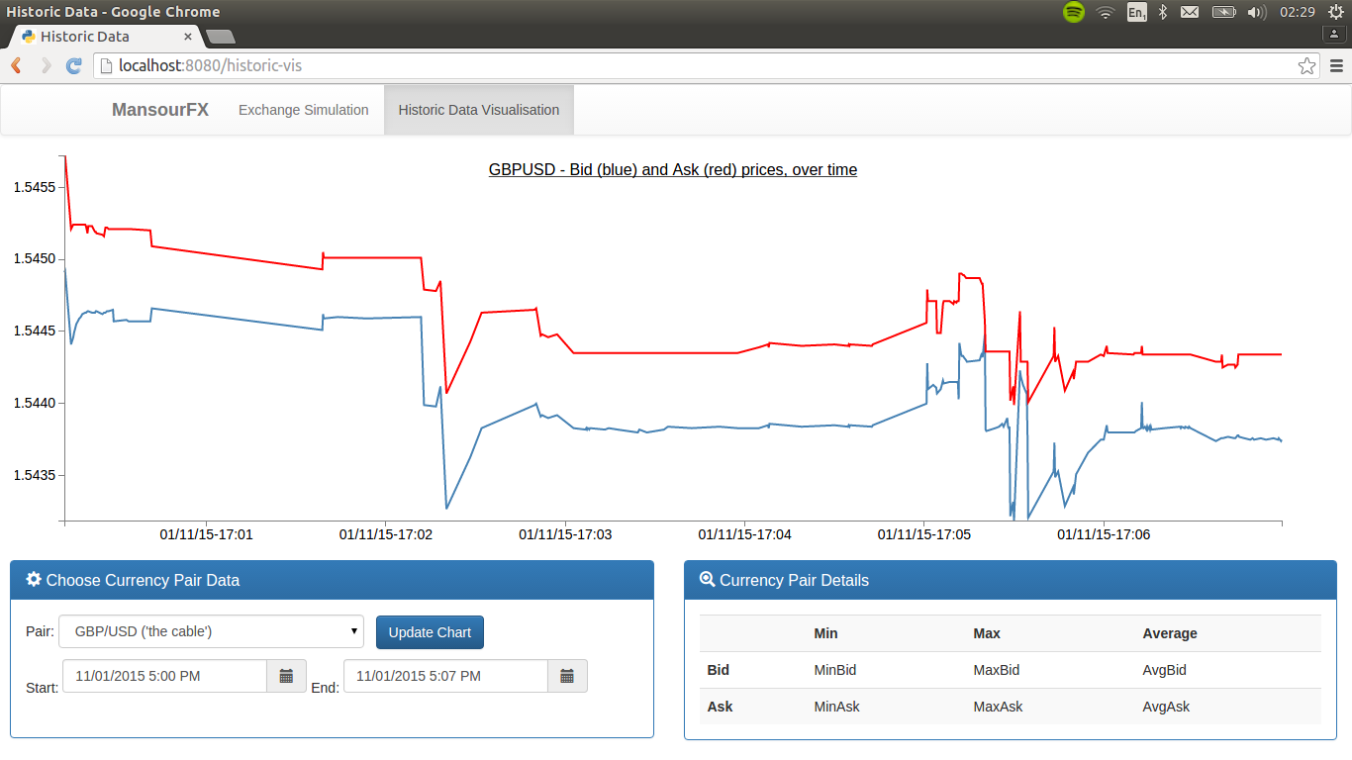Viewport: 1352px width, 760px height.
Task: Click the End date input field
Action: [445, 676]
